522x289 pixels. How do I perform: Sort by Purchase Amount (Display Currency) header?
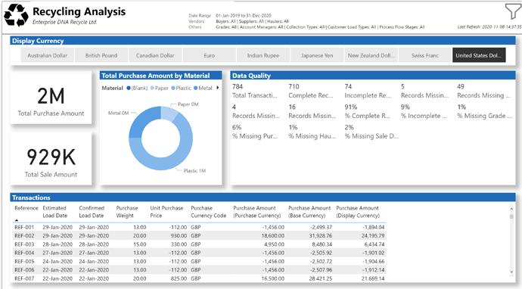pos(358,212)
